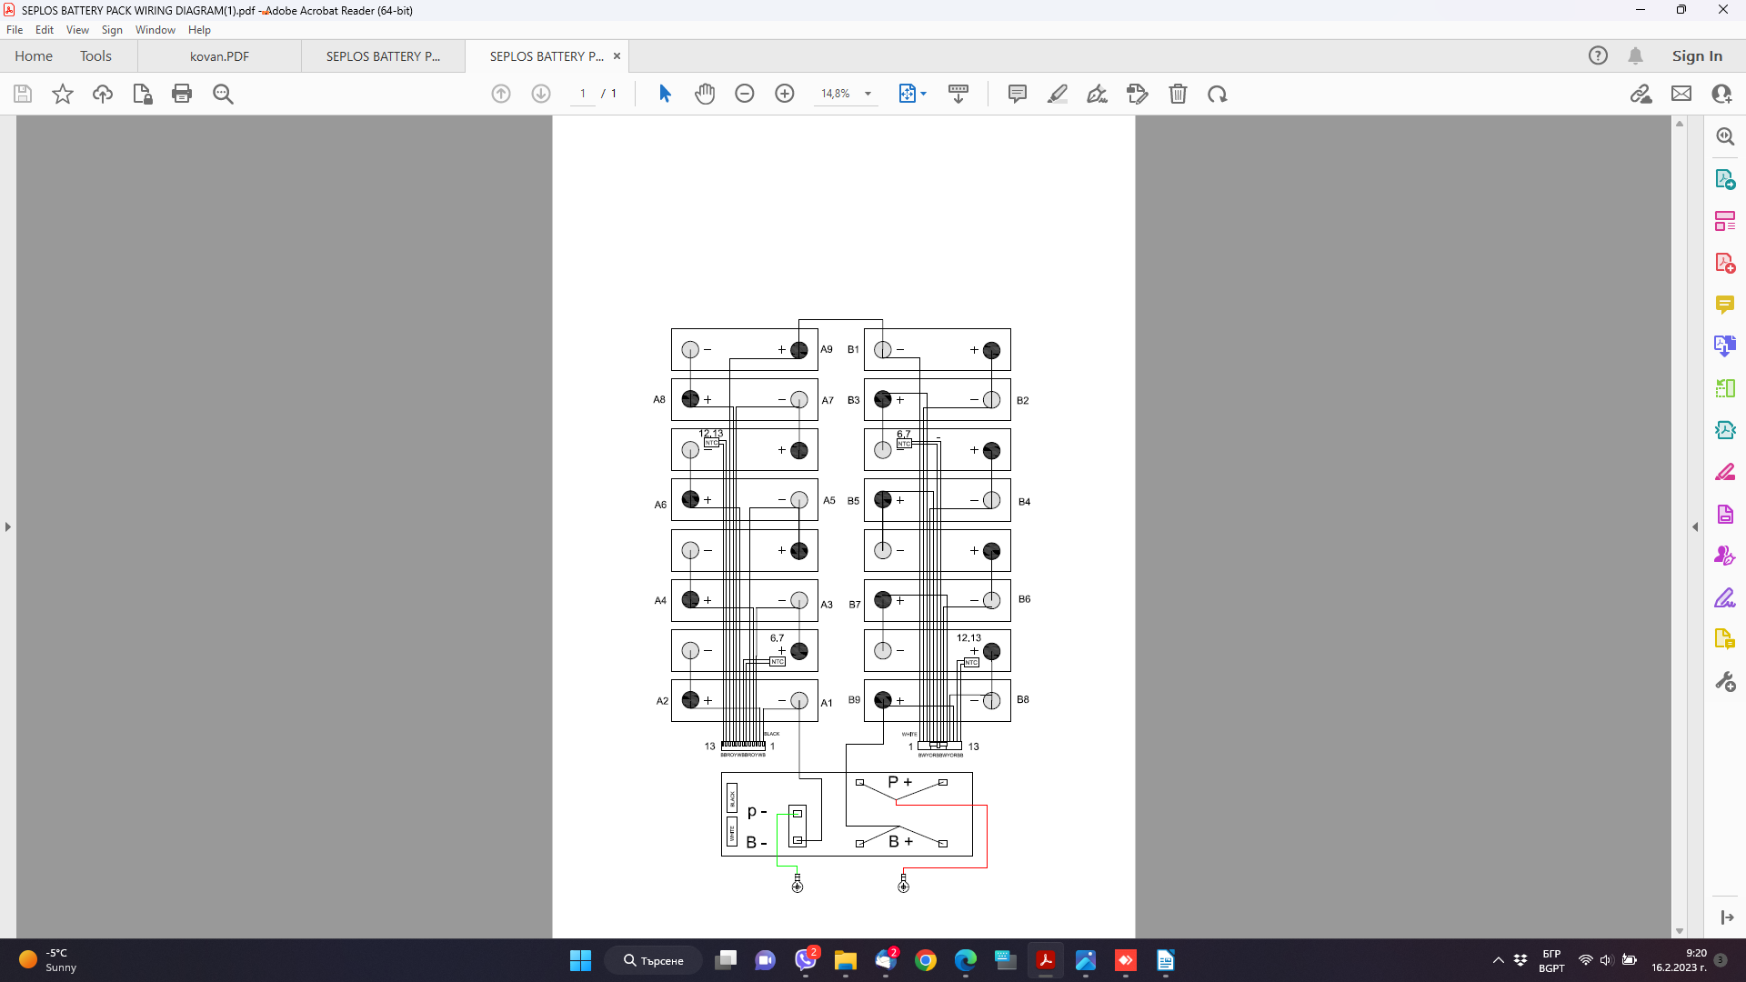
Task: Select the Highlight text pen tool
Action: [1058, 94]
